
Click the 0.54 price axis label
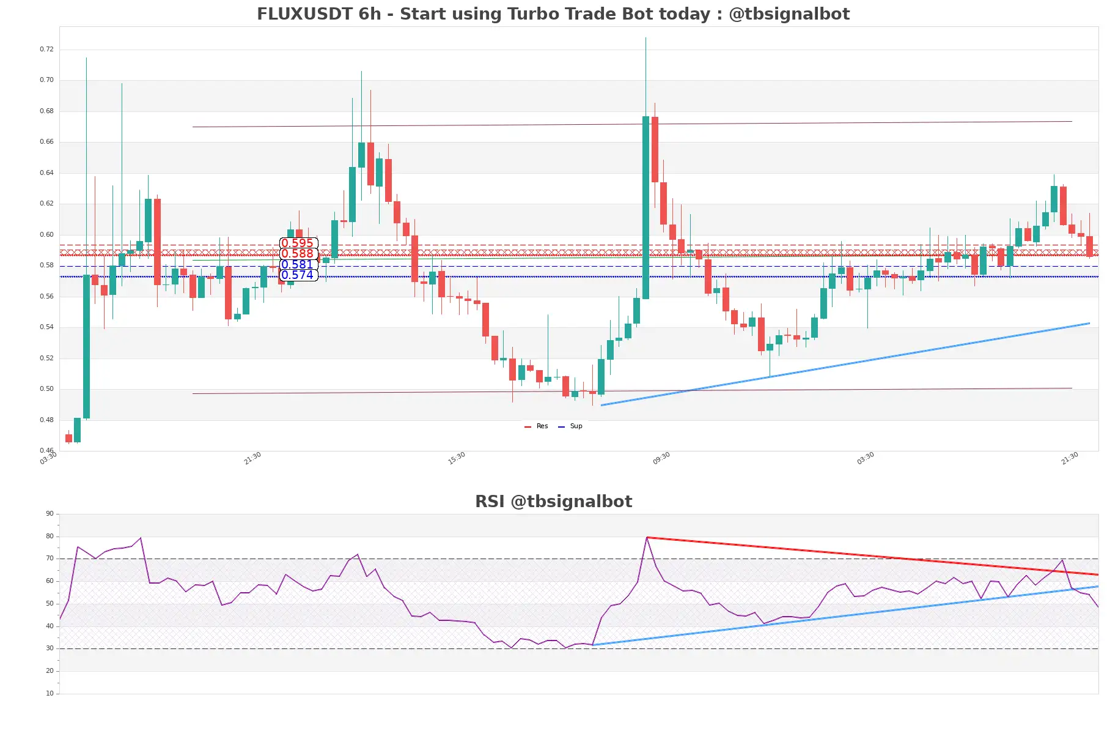(x=46, y=327)
